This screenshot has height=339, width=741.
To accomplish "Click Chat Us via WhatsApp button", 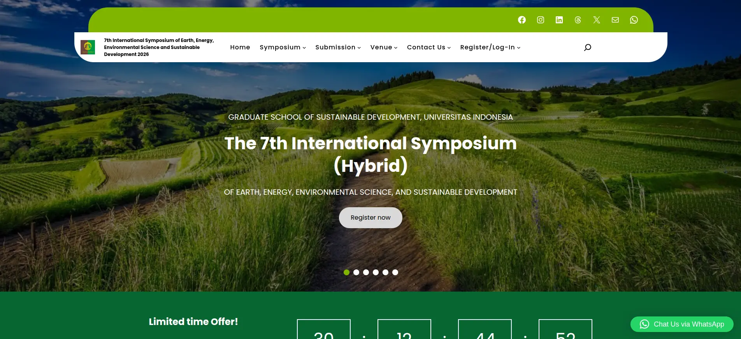I will pos(682,324).
